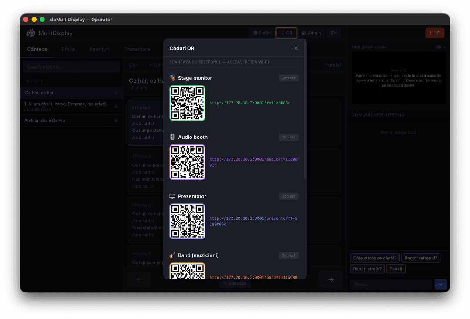Open Setări settings button
Image resolution: width=470 pixels, height=319 pixels.
pos(262,33)
